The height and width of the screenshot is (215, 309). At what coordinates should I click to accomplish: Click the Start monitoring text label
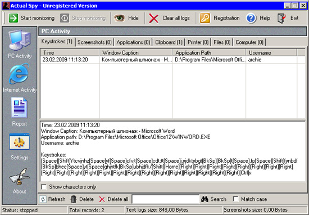tap(38, 18)
